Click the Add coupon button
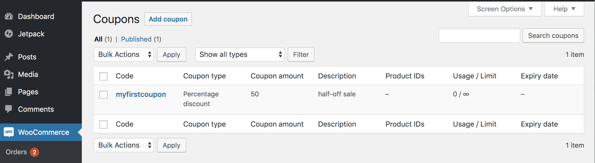The image size is (595, 163). point(168,19)
